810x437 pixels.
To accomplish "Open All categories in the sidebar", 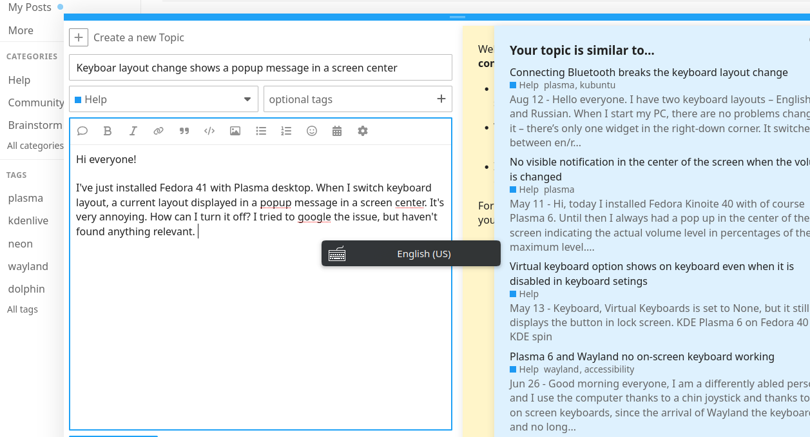I will tap(35, 146).
